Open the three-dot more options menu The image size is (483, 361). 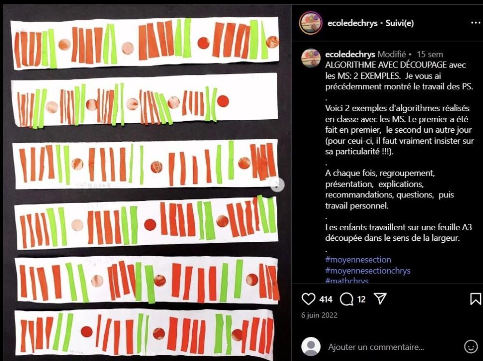tap(476, 23)
